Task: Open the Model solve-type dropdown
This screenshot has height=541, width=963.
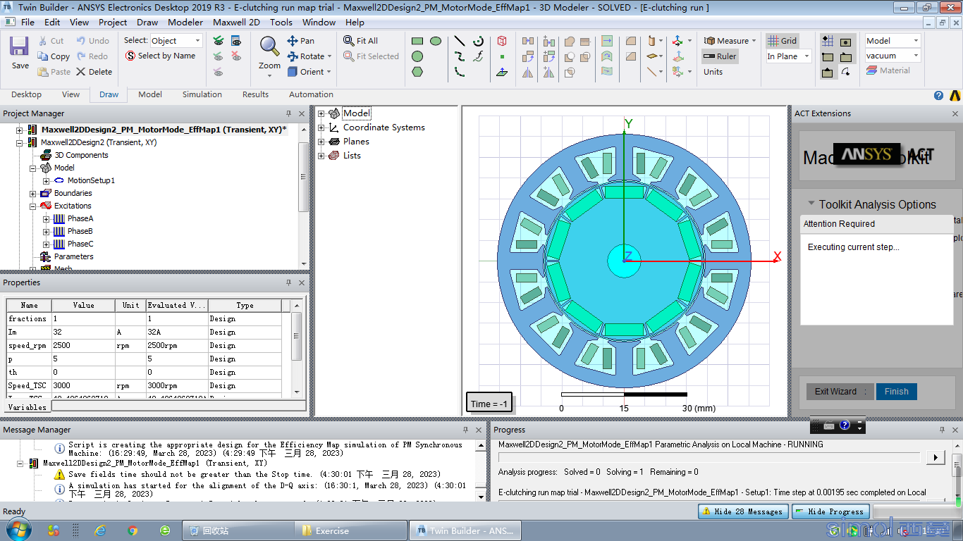Action: click(x=893, y=41)
